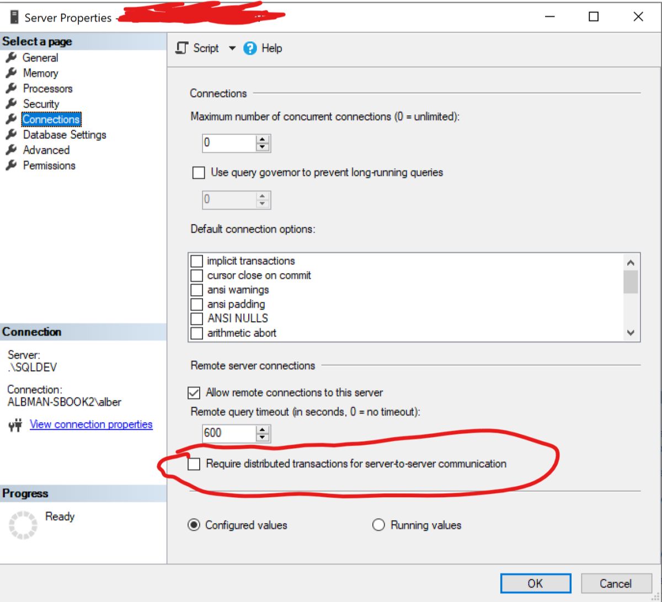Open the Processors page
Image resolution: width=662 pixels, height=602 pixels.
click(x=47, y=88)
